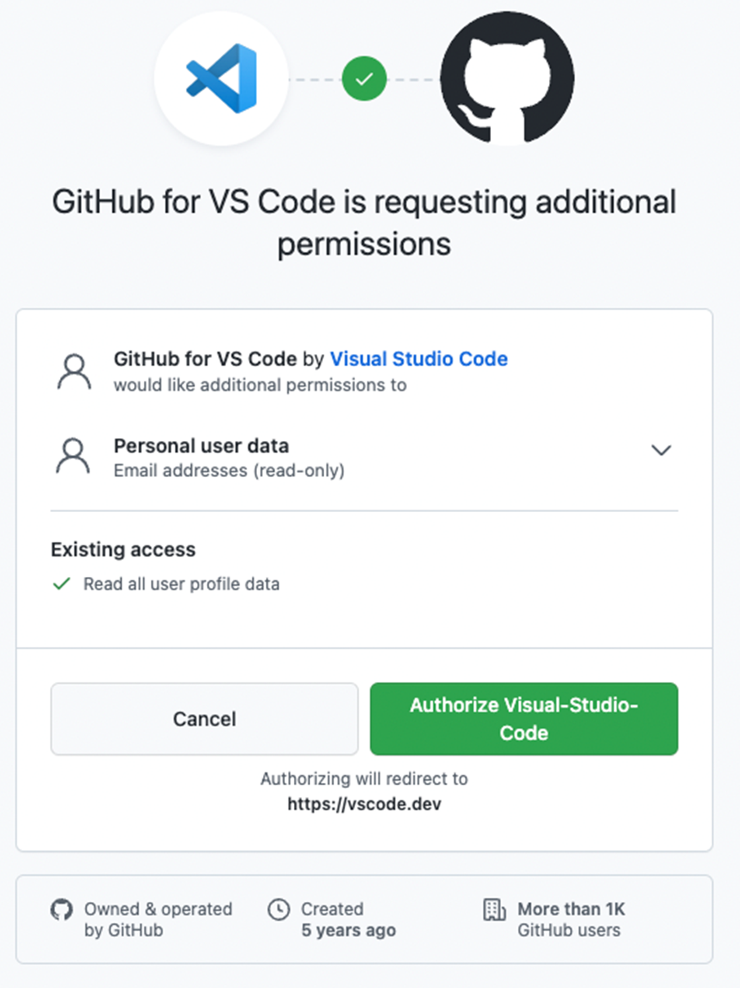Viewport: 740px width, 988px height.
Task: Click the person icon beside GitHub for VS Code
Action: 74,372
